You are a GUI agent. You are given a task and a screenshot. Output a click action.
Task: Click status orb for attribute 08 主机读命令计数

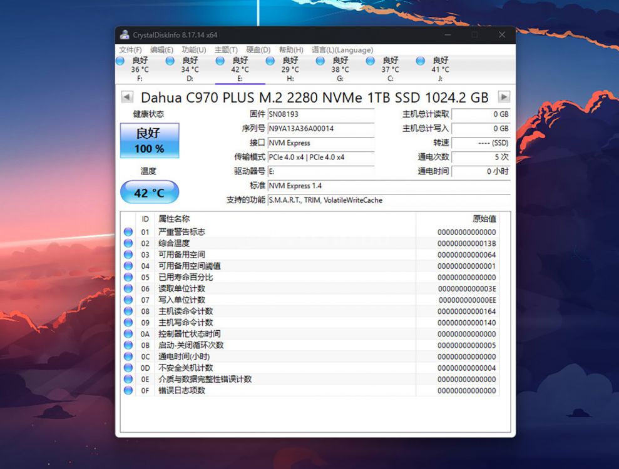[x=128, y=311]
